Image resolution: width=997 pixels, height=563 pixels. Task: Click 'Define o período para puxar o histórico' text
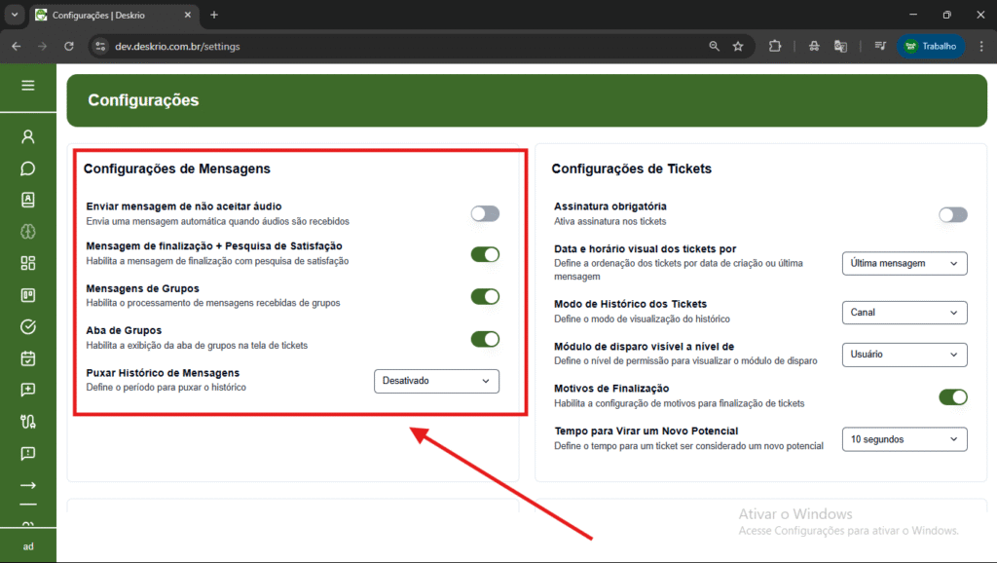(166, 388)
